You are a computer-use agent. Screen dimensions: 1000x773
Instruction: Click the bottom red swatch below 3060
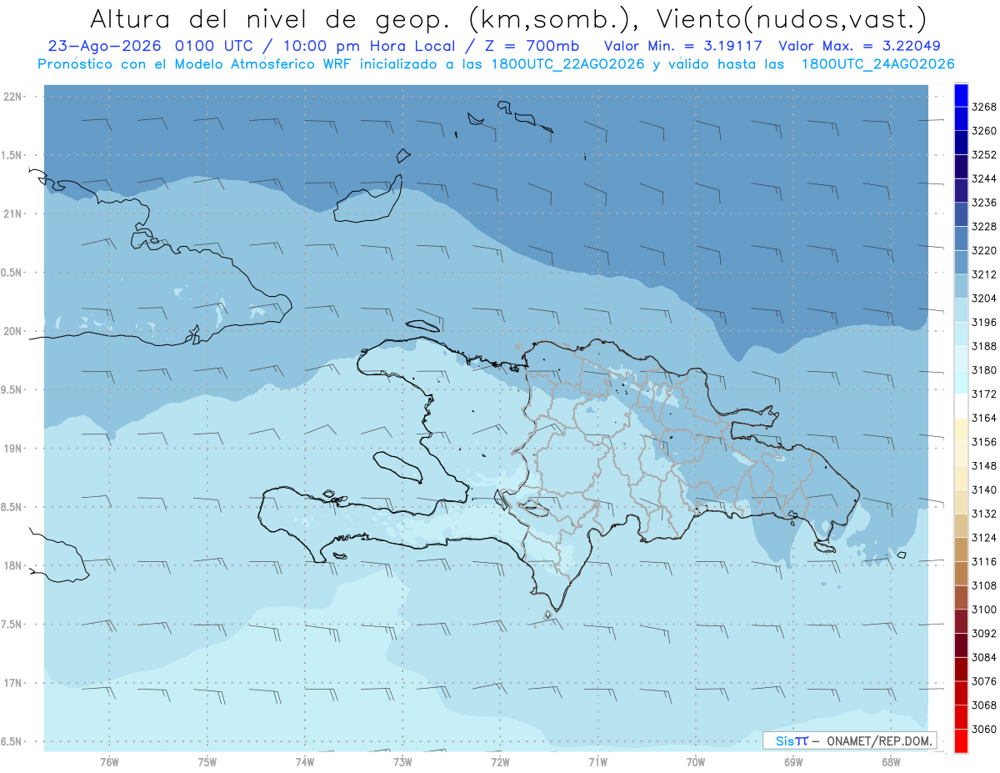pos(960,740)
